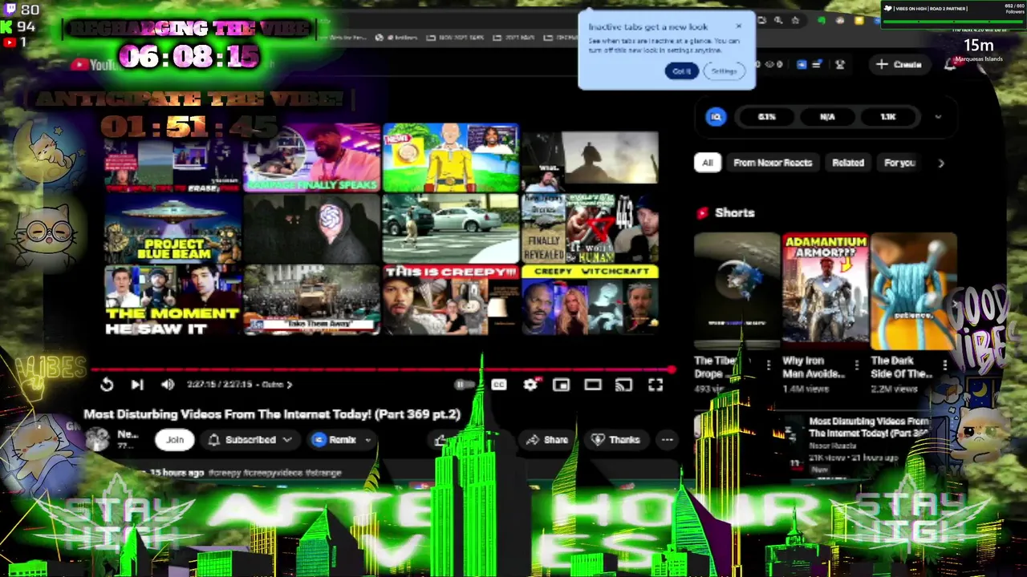Click the Project Blue Beam end-screen thumbnail
Viewport: 1027px width, 577px height.
[x=173, y=228]
